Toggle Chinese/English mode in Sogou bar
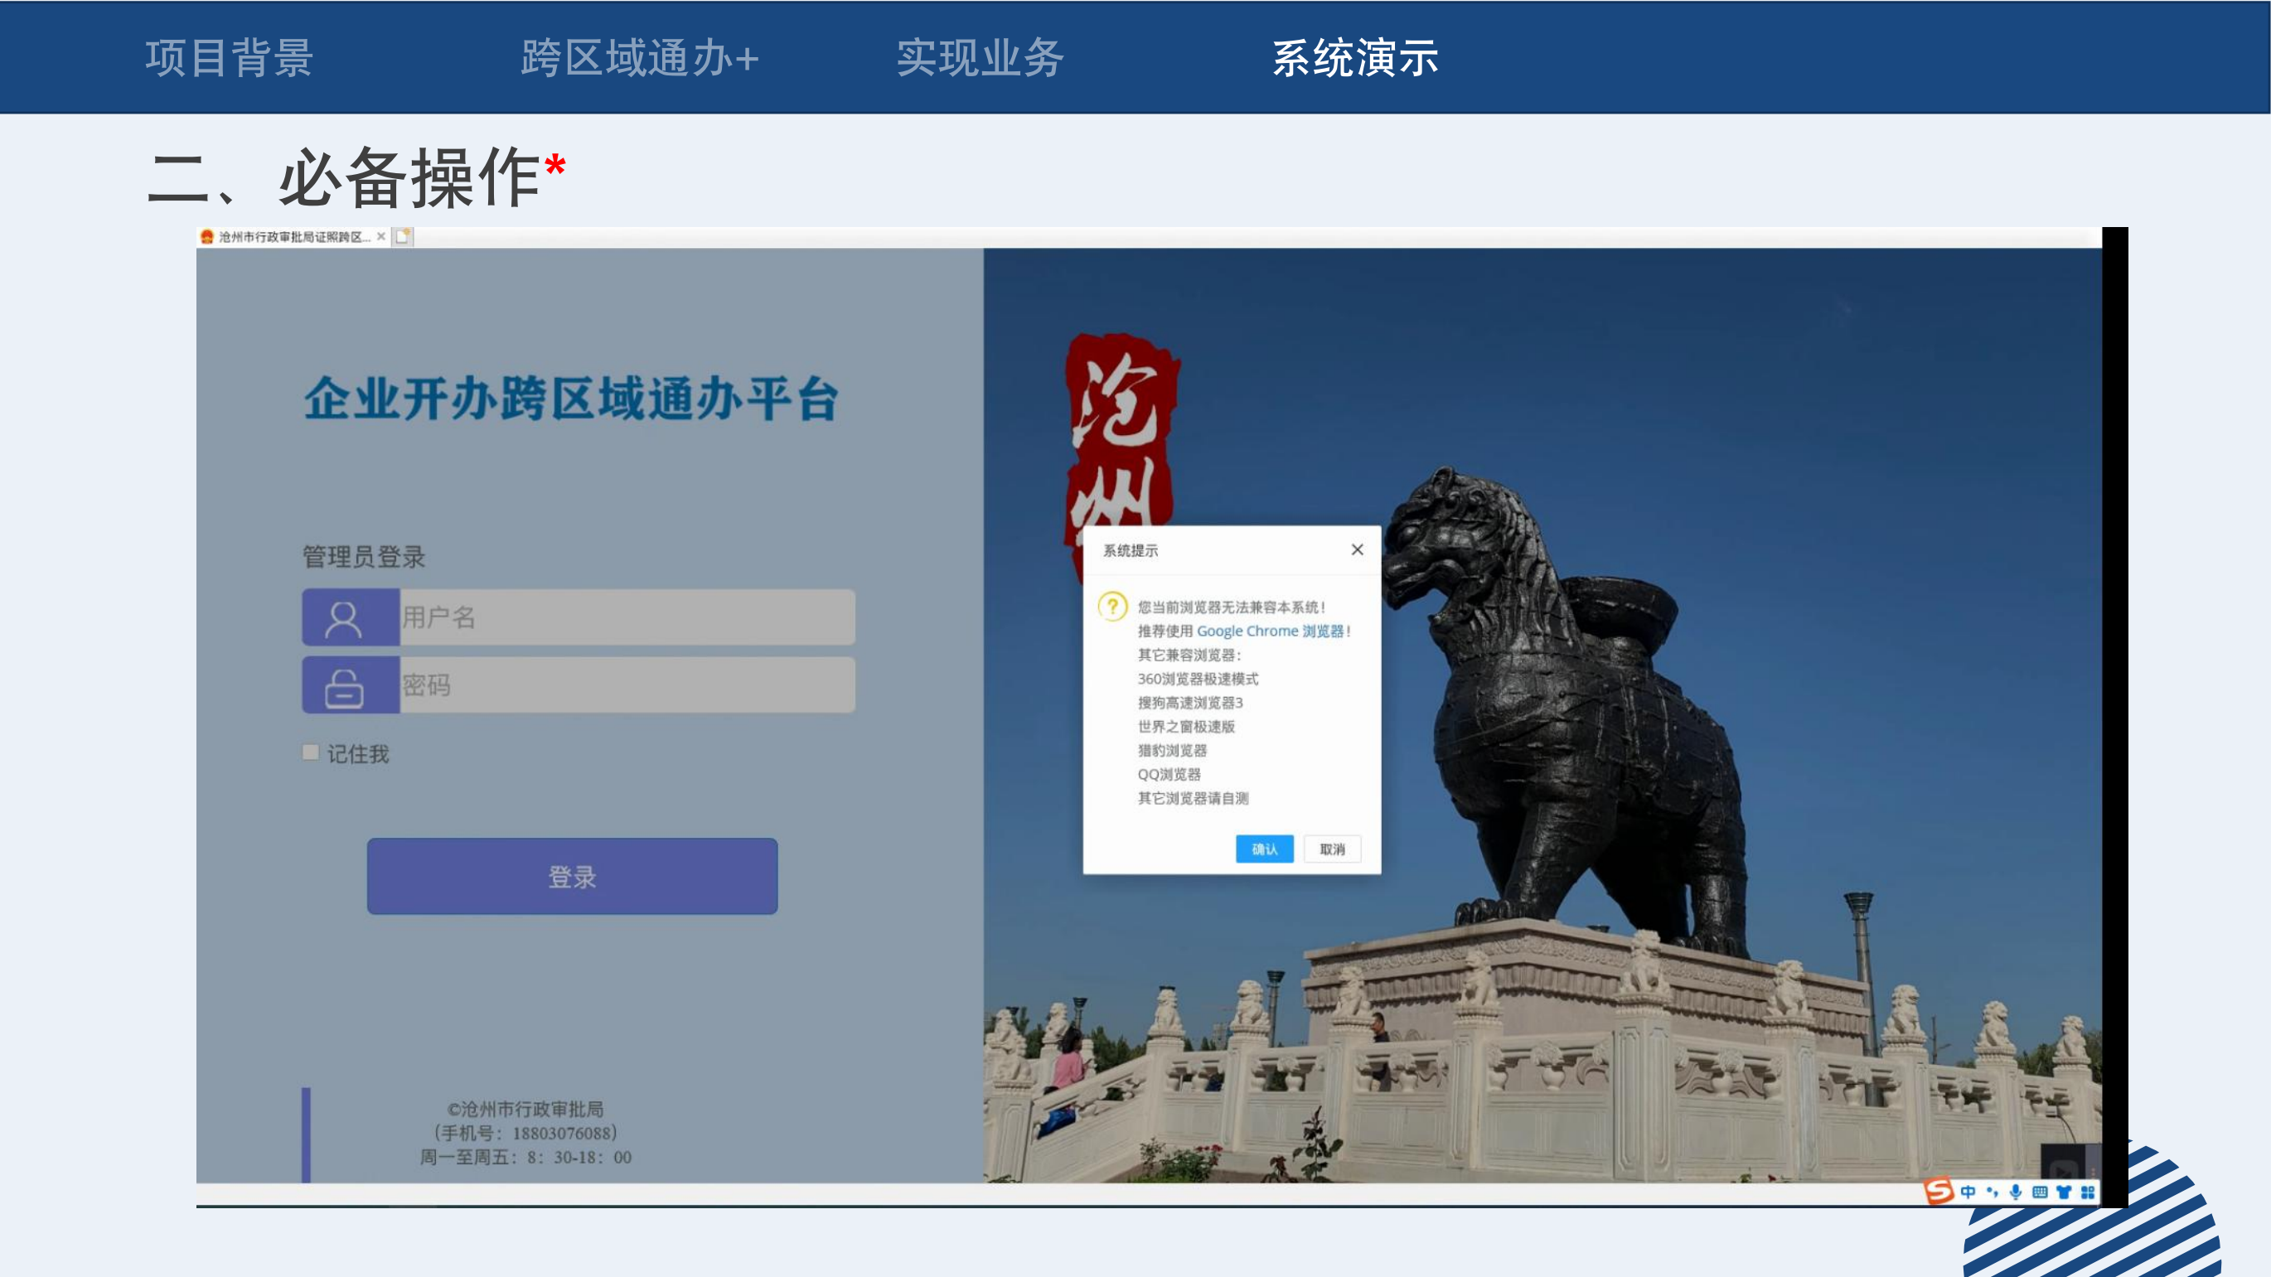The height and width of the screenshot is (1277, 2271). (x=1968, y=1192)
